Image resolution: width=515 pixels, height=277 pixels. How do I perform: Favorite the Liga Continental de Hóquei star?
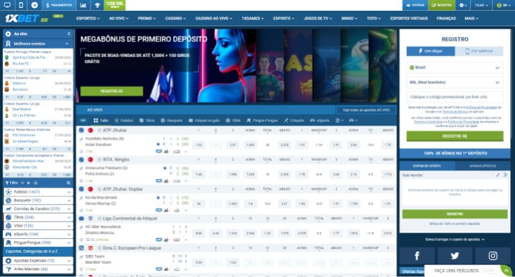[99, 219]
